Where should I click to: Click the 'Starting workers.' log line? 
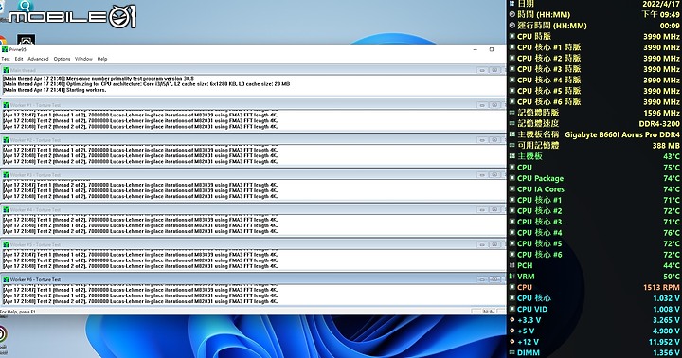pyautogui.click(x=55, y=90)
